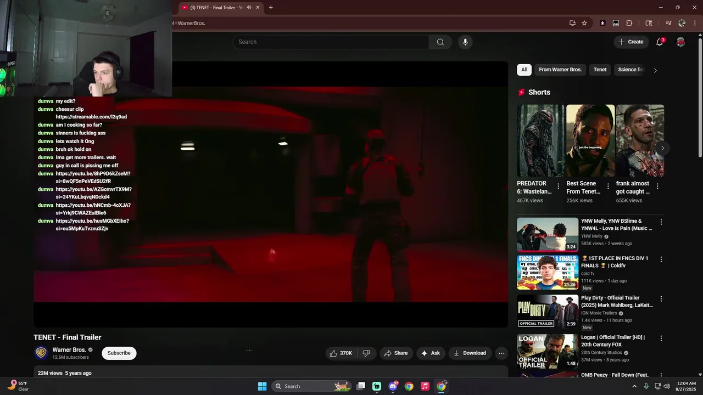Click the TENET video player

point(271,194)
